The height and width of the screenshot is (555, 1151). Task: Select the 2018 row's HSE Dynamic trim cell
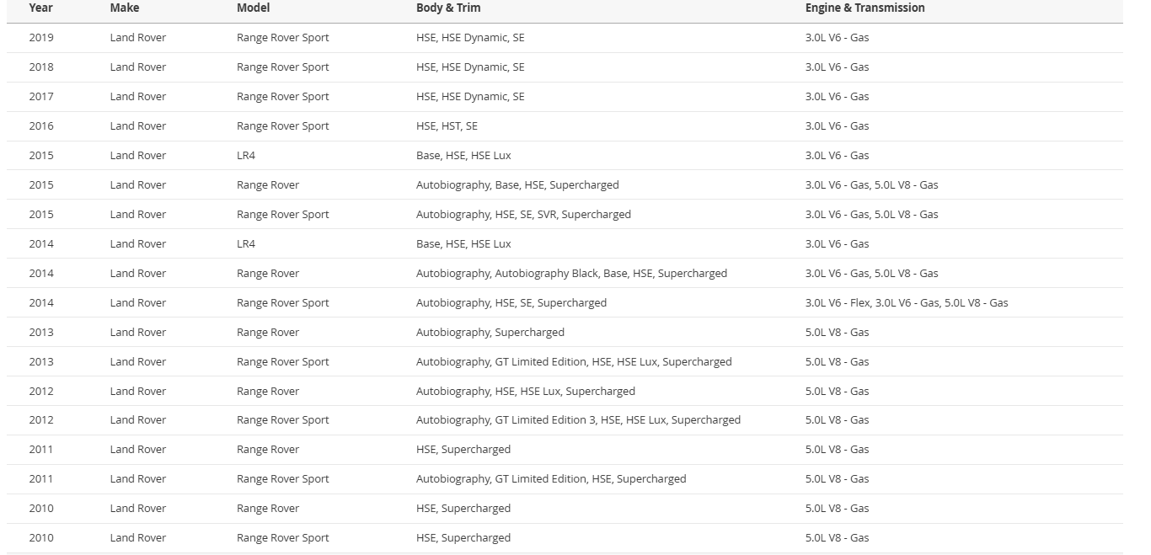pyautogui.click(x=470, y=67)
